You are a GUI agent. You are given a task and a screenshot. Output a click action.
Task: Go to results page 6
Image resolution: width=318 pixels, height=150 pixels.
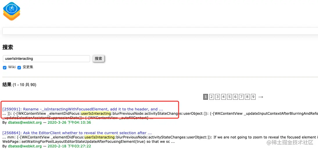coord(235,97)
